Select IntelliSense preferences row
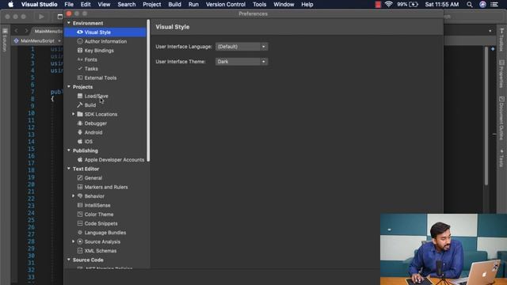Screen dimensions: 507x285 pyautogui.click(x=105, y=205)
